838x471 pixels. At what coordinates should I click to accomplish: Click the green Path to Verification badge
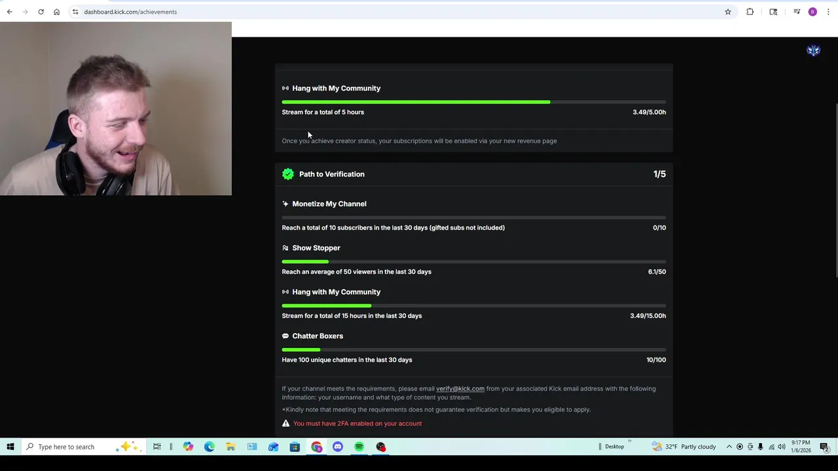tap(288, 174)
